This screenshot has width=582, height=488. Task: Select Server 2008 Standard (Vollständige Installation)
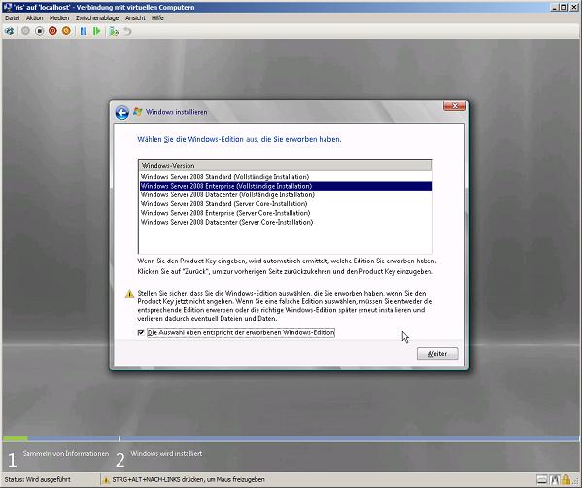(286, 177)
